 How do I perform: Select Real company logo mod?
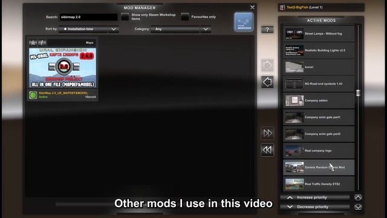coord(319,151)
